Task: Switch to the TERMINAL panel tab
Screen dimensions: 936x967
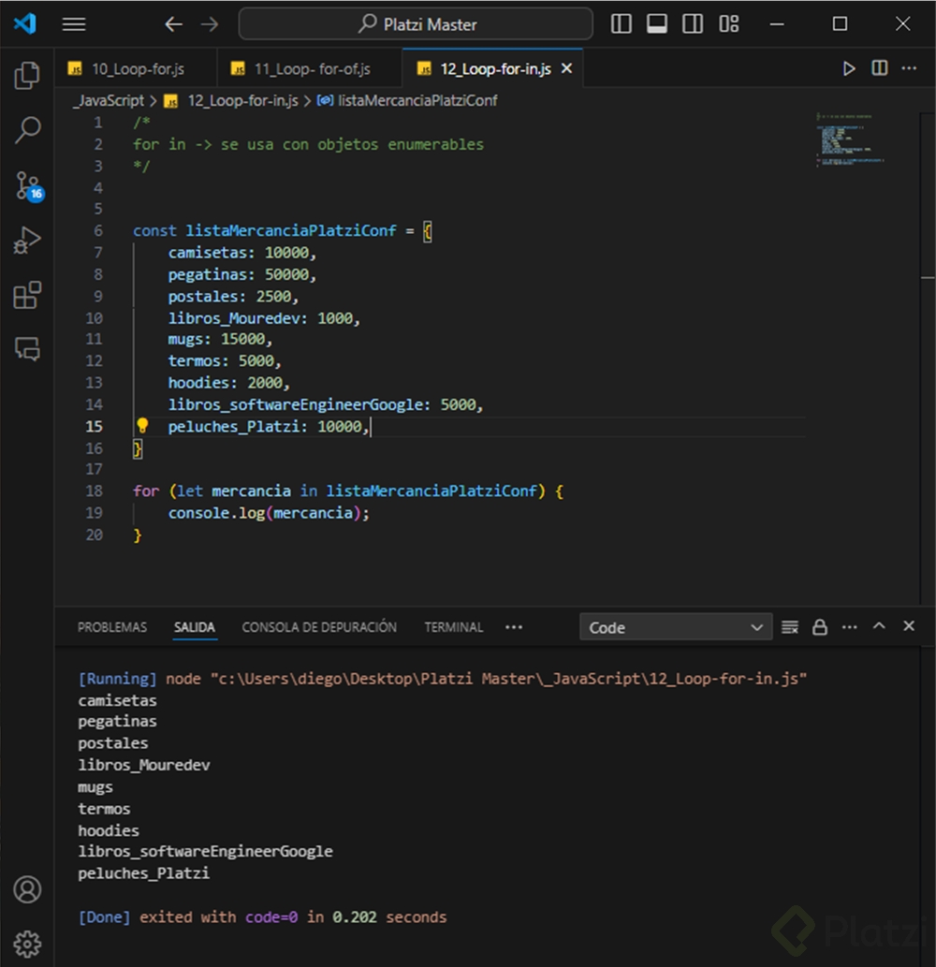Action: tap(453, 627)
